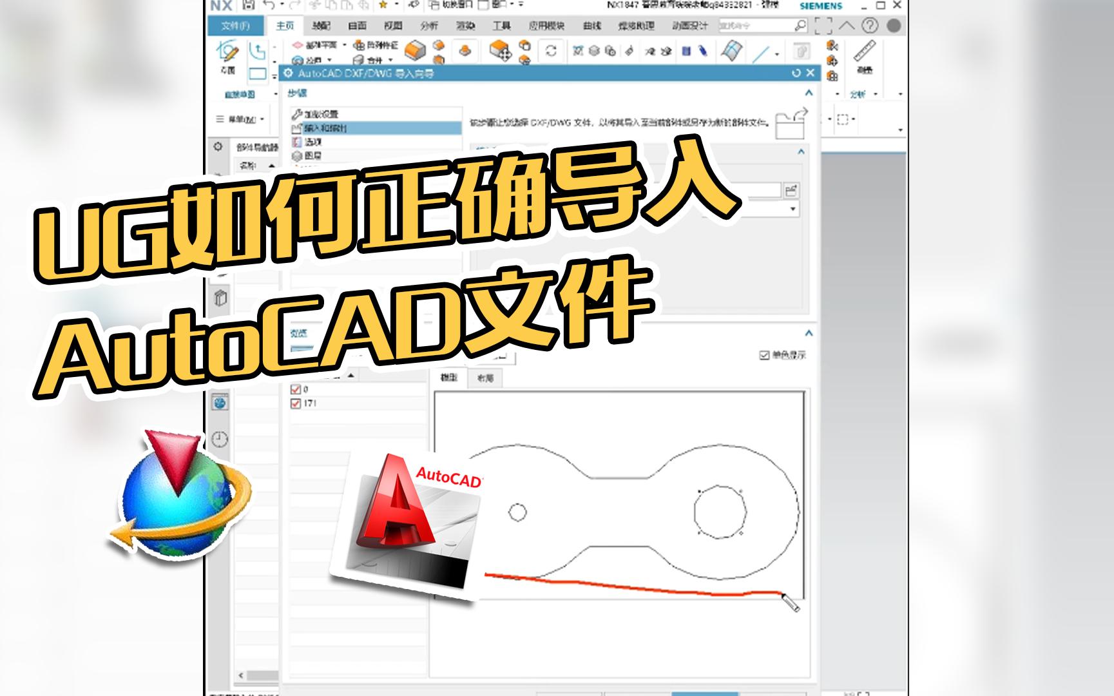
Task: Open the dropdown below the file path field
Action: [x=793, y=209]
